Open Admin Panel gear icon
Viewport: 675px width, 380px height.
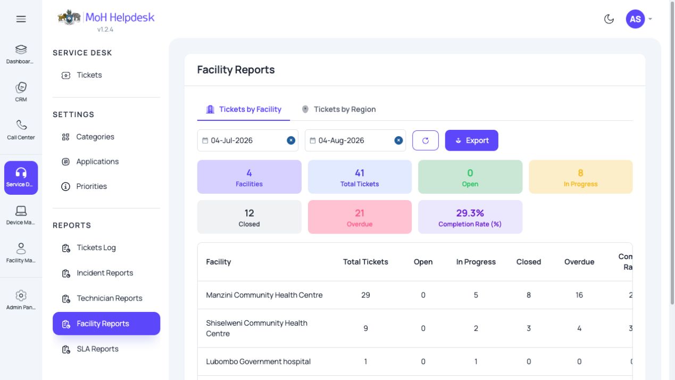click(21, 300)
